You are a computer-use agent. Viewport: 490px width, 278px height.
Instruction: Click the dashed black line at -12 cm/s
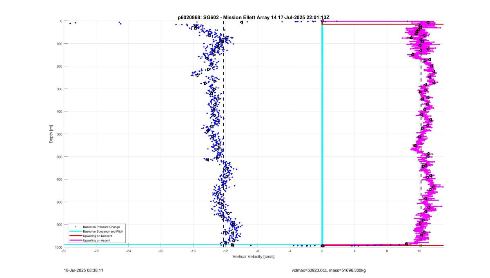pyautogui.click(x=223, y=134)
